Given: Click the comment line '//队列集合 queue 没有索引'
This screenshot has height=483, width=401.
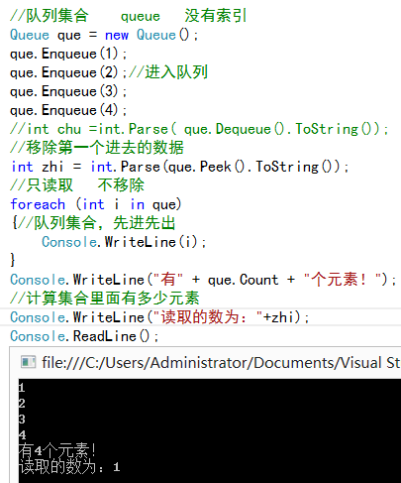Looking at the screenshot, I should pos(129,15).
